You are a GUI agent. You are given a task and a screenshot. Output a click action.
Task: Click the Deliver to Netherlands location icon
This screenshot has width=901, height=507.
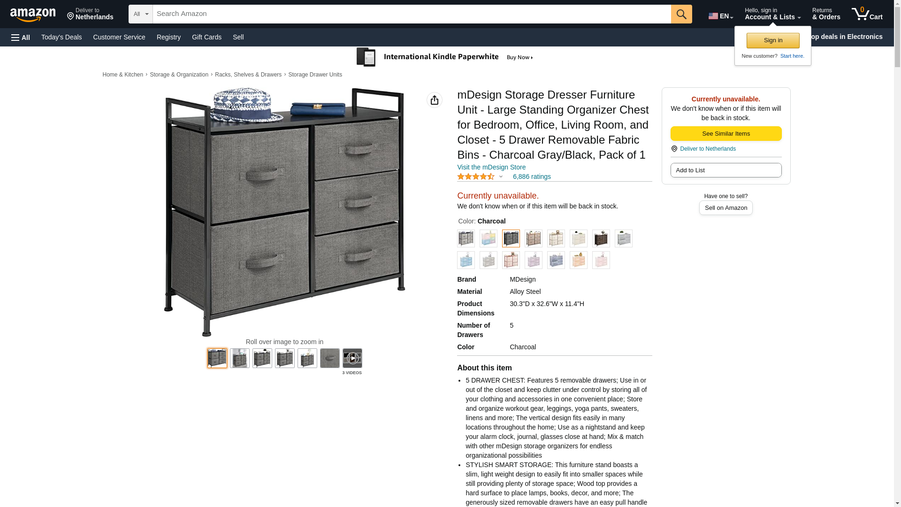pyautogui.click(x=674, y=149)
